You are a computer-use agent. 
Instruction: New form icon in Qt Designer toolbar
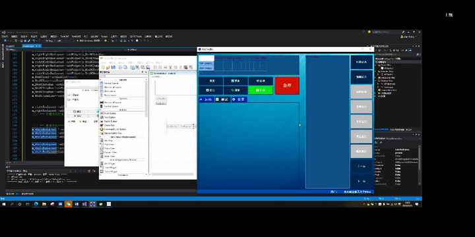(x=103, y=67)
